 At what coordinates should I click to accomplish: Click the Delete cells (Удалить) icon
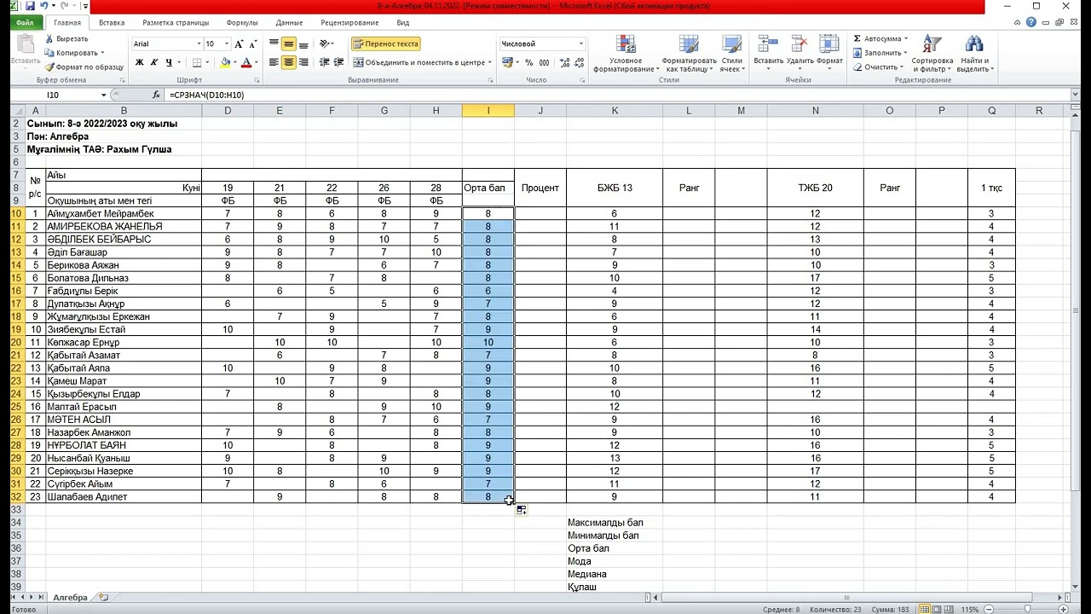click(799, 44)
